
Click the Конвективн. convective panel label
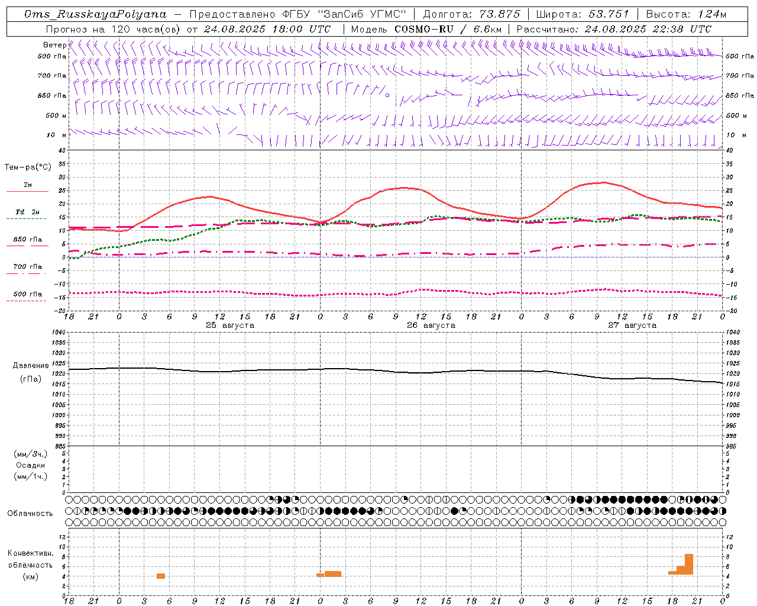pyautogui.click(x=31, y=553)
